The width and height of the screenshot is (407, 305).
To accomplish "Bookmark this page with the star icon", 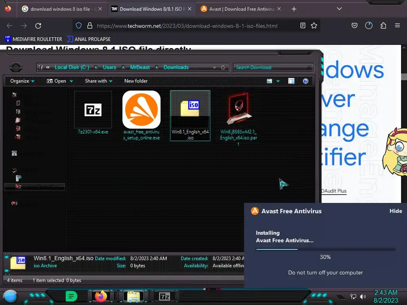I will (314, 25).
